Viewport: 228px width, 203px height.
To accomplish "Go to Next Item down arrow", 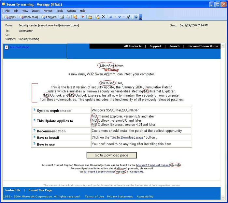I will 120,17.
